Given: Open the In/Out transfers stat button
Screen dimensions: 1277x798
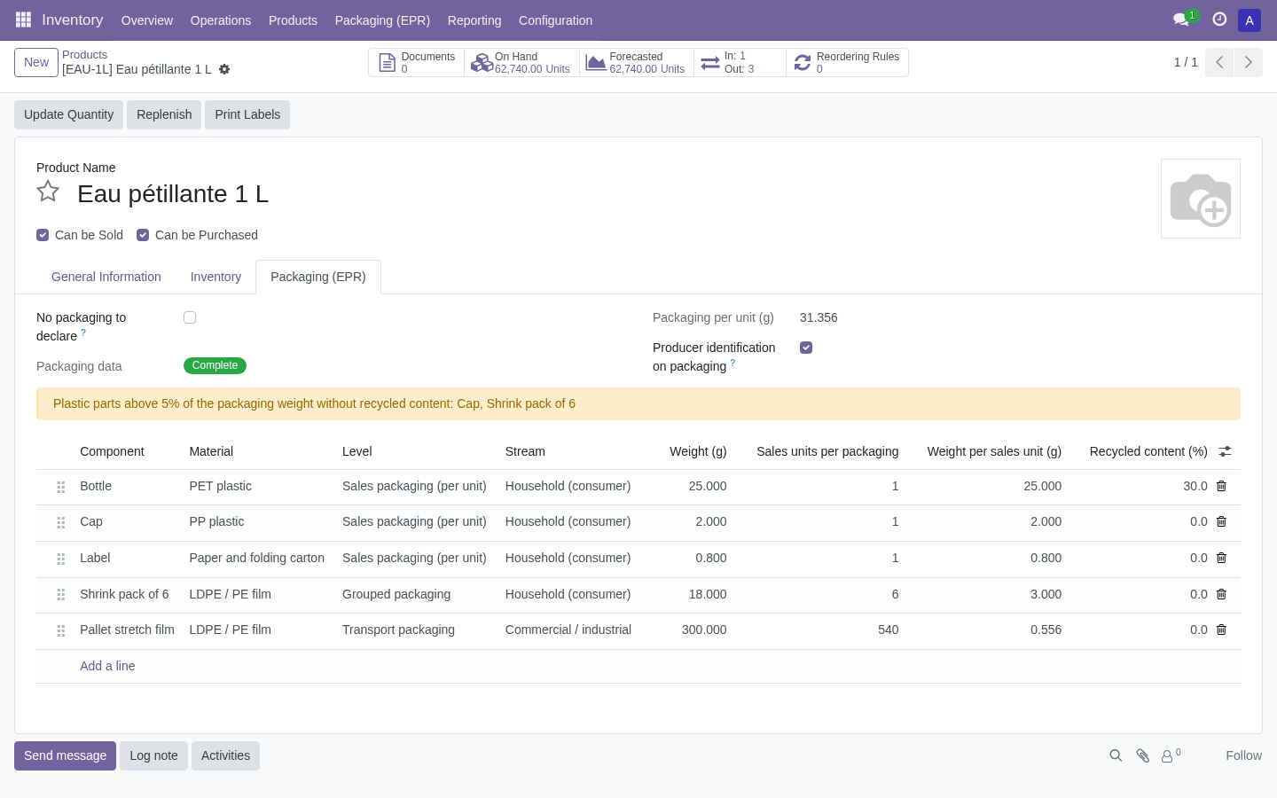Looking at the screenshot, I should tap(740, 63).
